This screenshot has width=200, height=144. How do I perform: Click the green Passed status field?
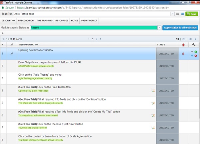click(94, 28)
